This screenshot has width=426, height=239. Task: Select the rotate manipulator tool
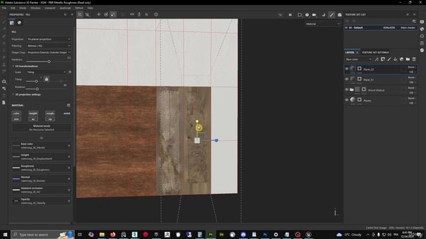point(106,15)
